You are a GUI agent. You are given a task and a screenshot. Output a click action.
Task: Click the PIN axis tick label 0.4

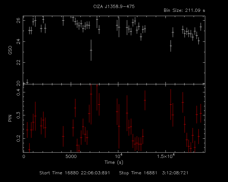click(18, 92)
